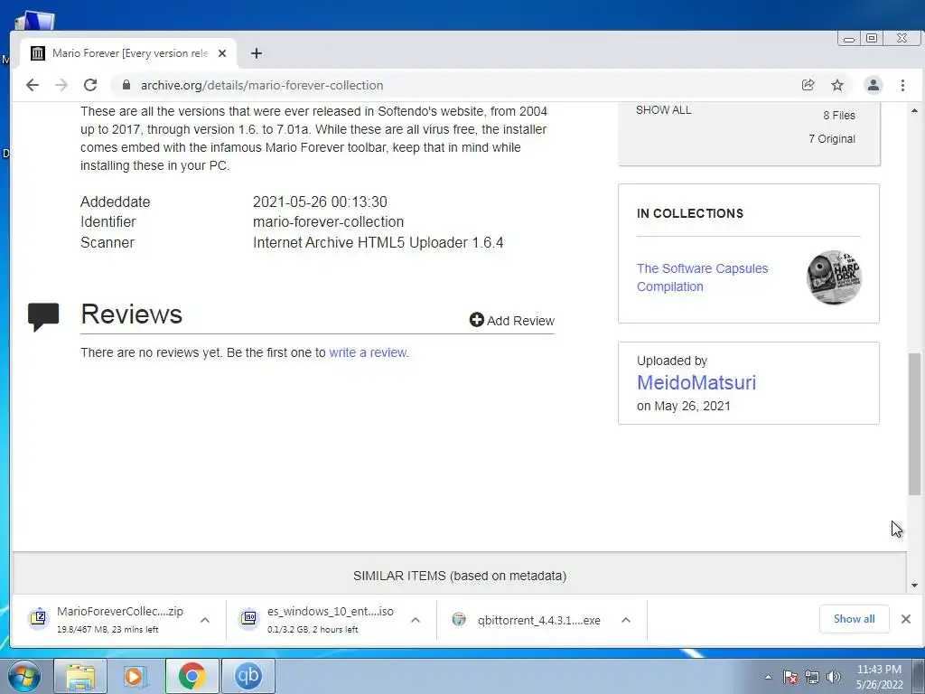
Task: Close the downloads bar
Action: coord(906,619)
